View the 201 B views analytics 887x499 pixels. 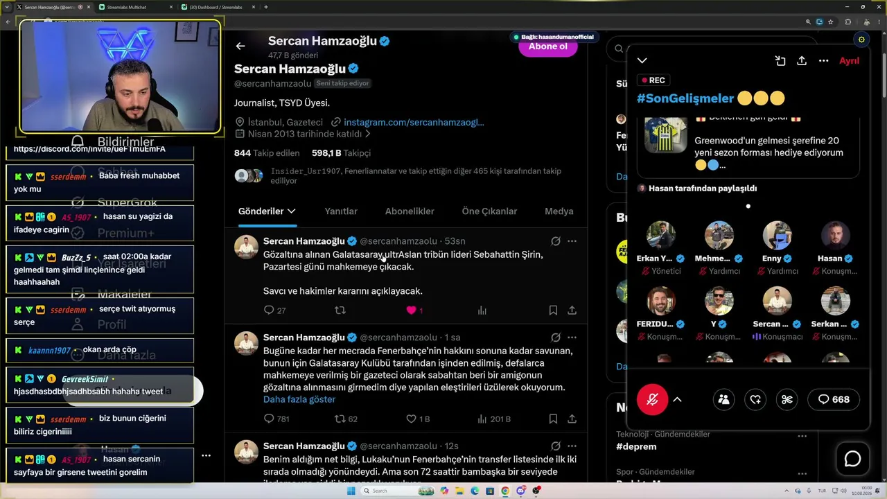click(494, 419)
